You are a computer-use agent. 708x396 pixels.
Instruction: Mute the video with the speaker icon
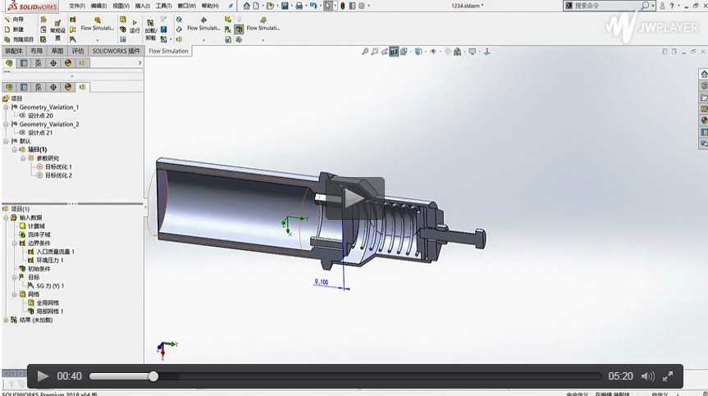pyautogui.click(x=646, y=376)
